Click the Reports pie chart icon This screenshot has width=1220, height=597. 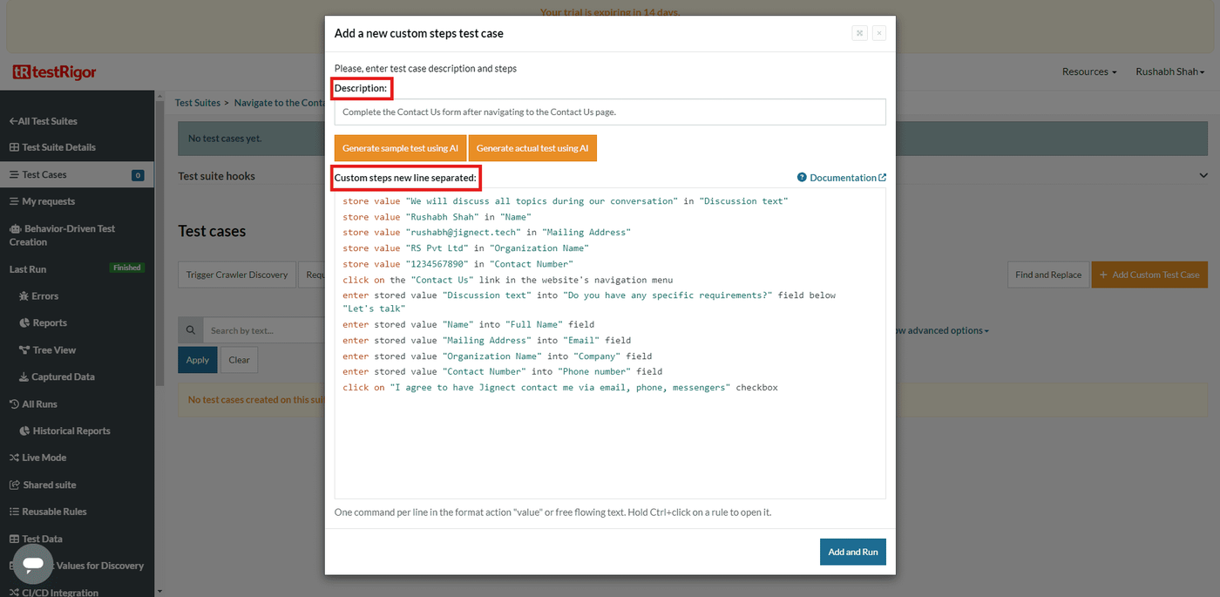coord(24,323)
